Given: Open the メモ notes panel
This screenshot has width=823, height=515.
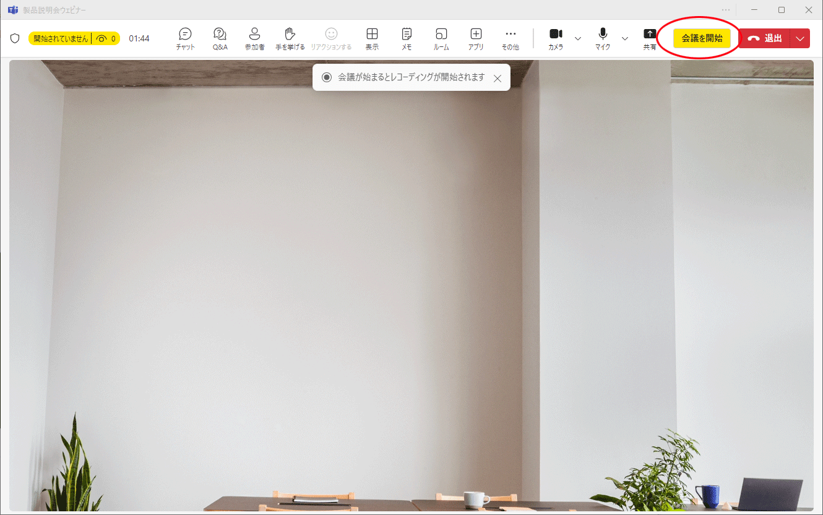Looking at the screenshot, I should tap(407, 38).
